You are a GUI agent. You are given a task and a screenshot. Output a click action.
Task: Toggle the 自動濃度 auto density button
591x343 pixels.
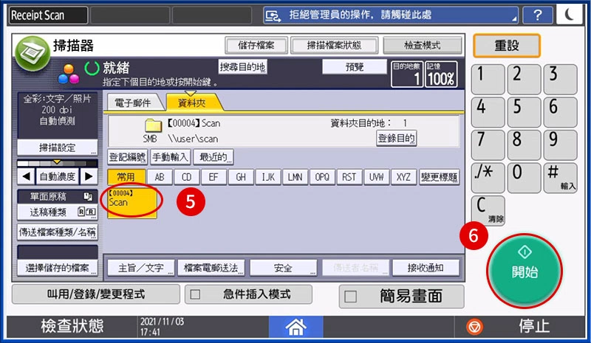pos(57,176)
